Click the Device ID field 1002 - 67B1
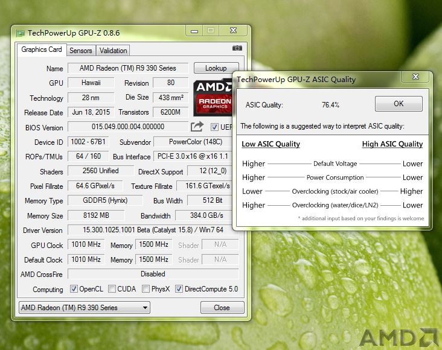 coord(88,142)
